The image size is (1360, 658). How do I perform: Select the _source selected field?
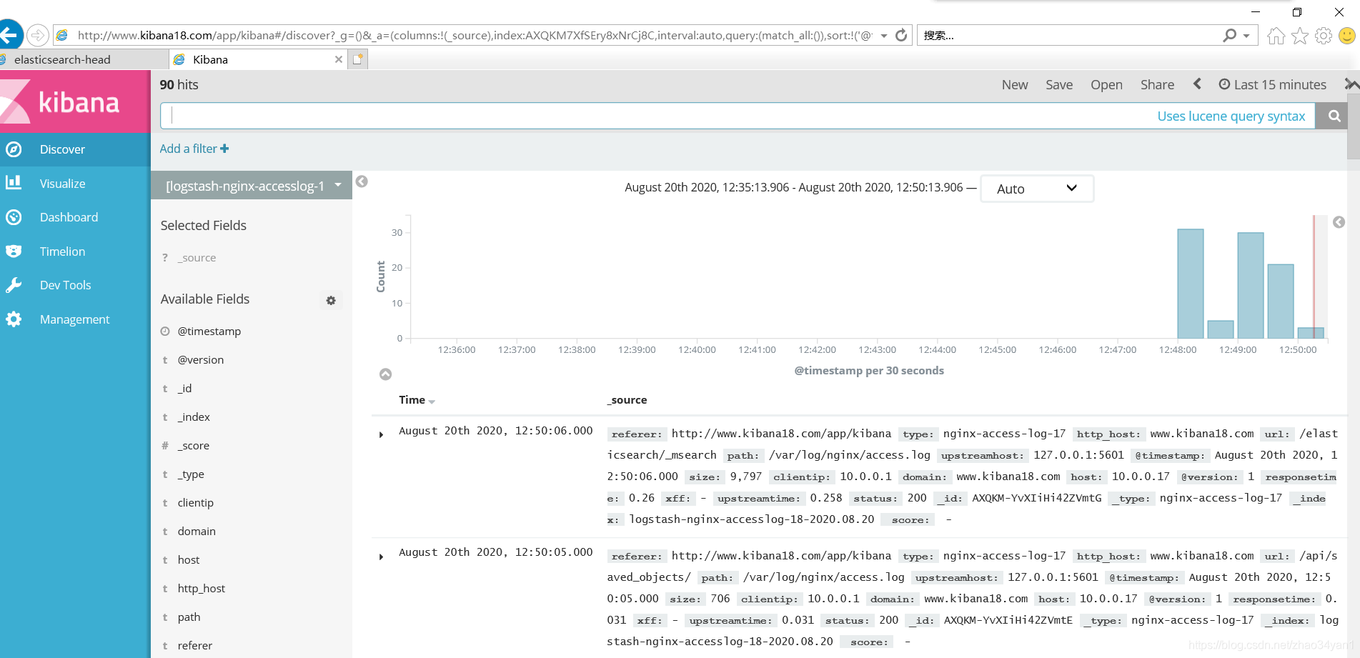[197, 258]
